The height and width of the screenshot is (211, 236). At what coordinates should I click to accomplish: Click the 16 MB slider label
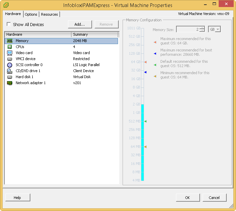(136, 164)
